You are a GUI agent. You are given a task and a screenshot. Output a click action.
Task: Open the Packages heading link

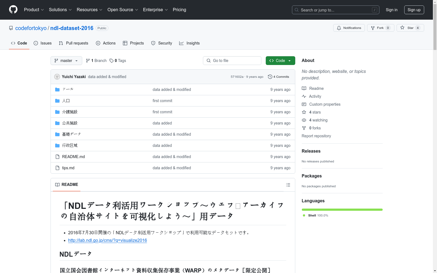(x=312, y=176)
